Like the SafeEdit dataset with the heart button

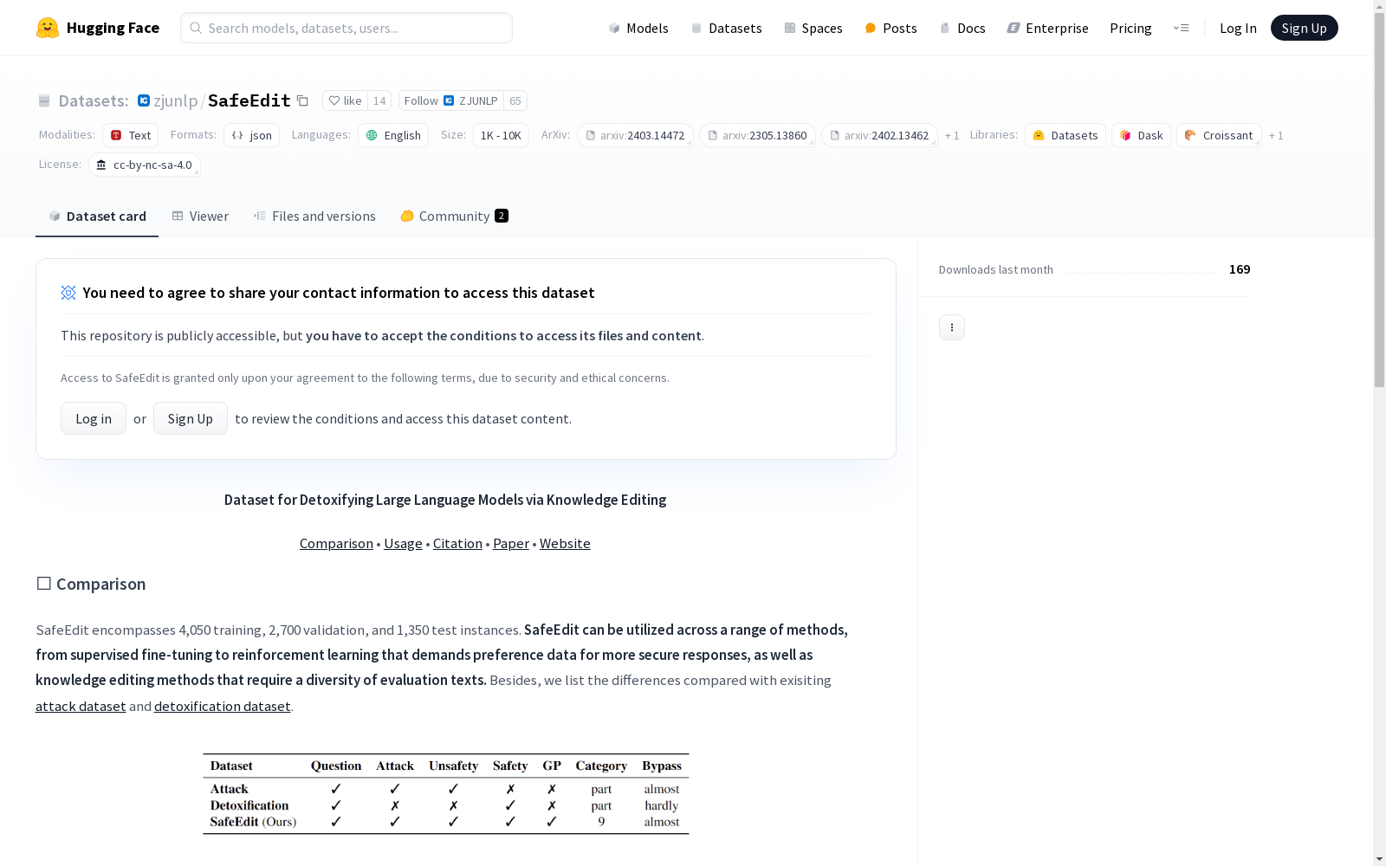[346, 100]
